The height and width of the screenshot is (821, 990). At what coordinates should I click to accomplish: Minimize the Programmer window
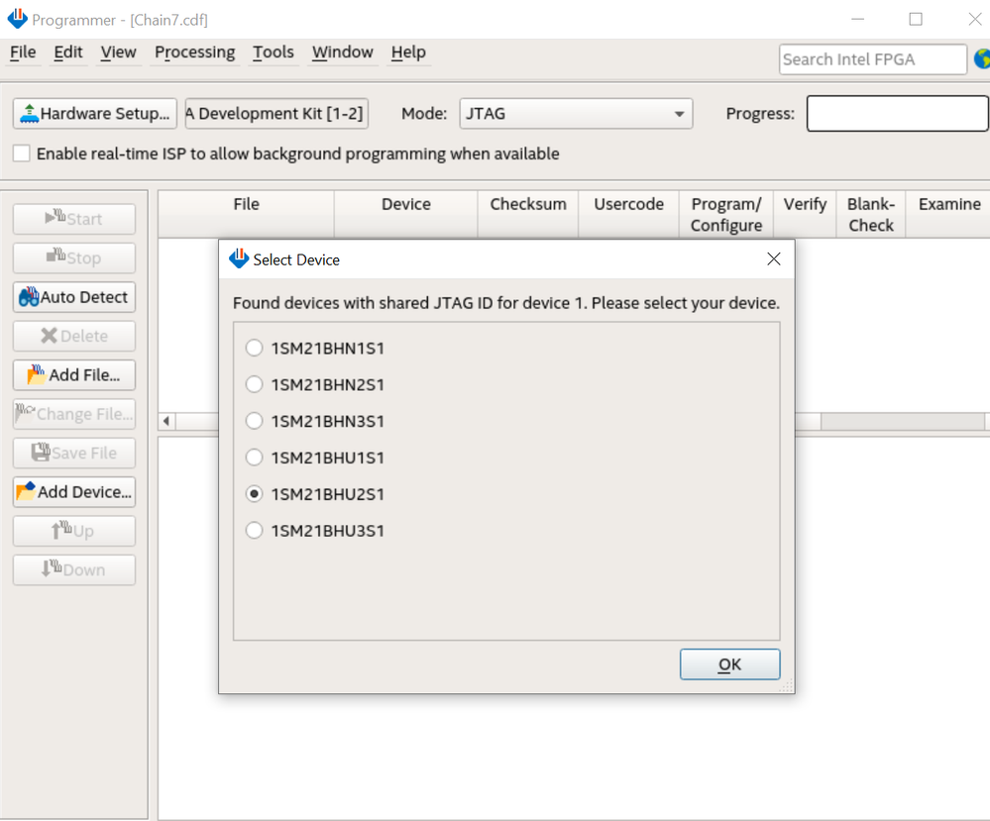[857, 20]
